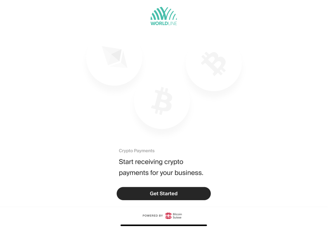328x228 pixels.
Task: Open the Bitcoin Suisse text link
Action: (x=177, y=216)
